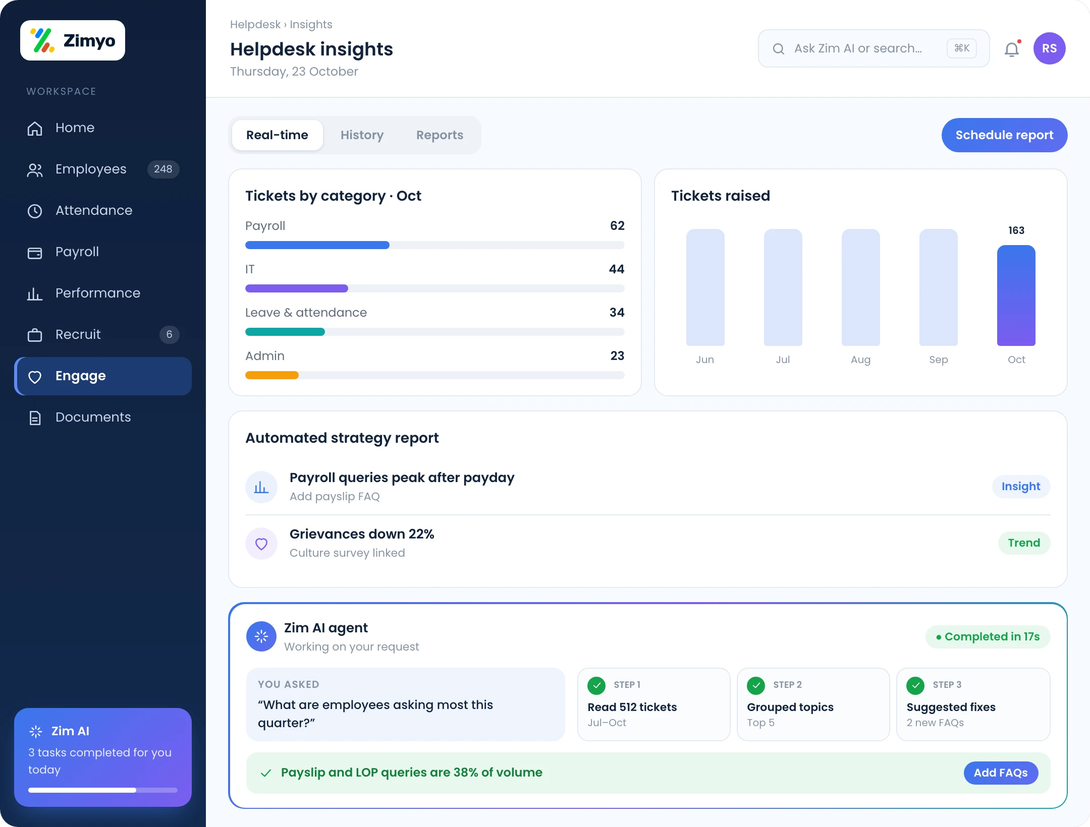The height and width of the screenshot is (827, 1090).
Task: Click the ⌘K shortcut hint
Action: tap(962, 48)
